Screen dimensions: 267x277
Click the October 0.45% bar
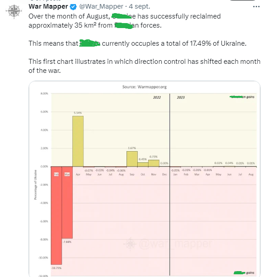[x=143, y=164]
